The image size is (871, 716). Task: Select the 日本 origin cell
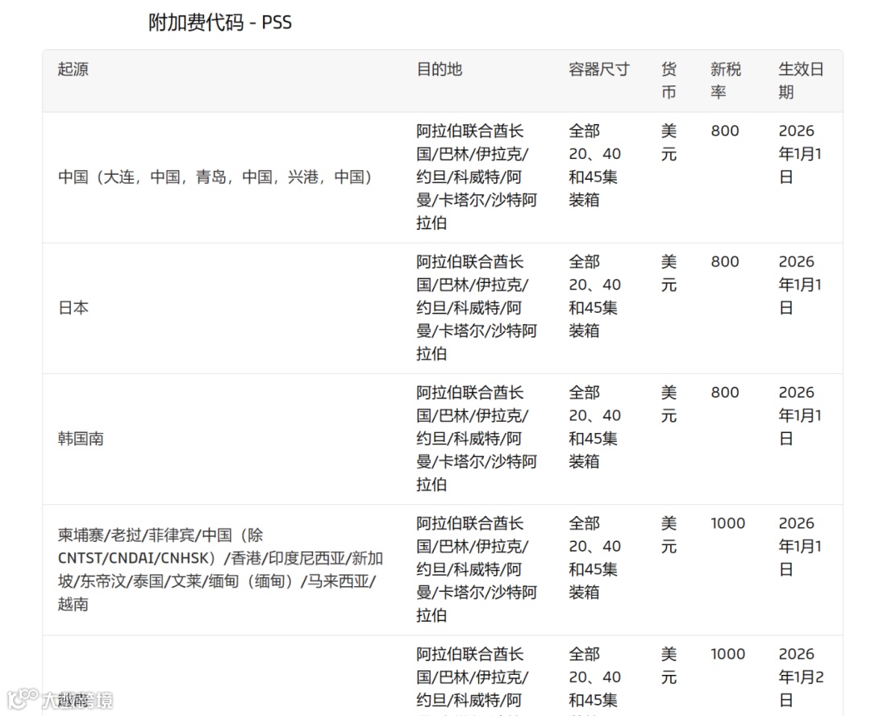pos(73,308)
